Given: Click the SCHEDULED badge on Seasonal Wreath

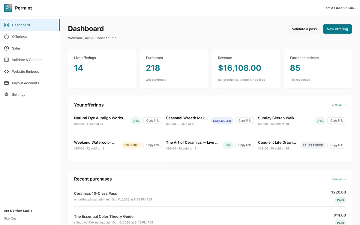Looking at the screenshot, I should [222, 121].
